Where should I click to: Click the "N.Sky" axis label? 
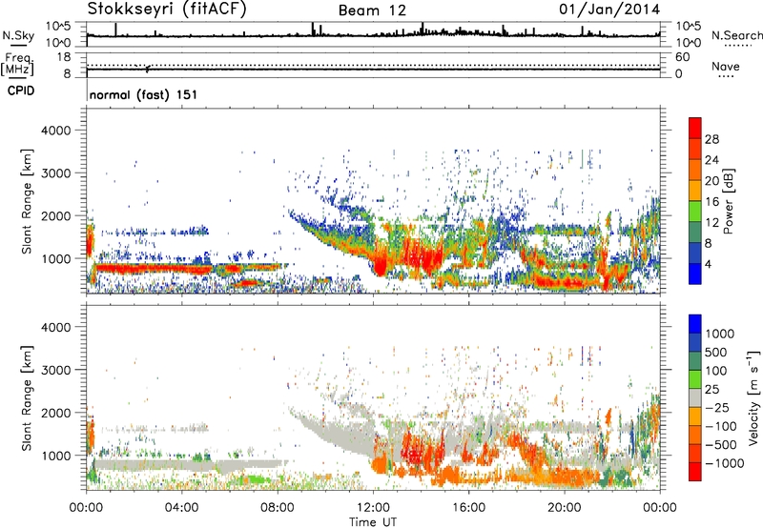pyautogui.click(x=18, y=35)
